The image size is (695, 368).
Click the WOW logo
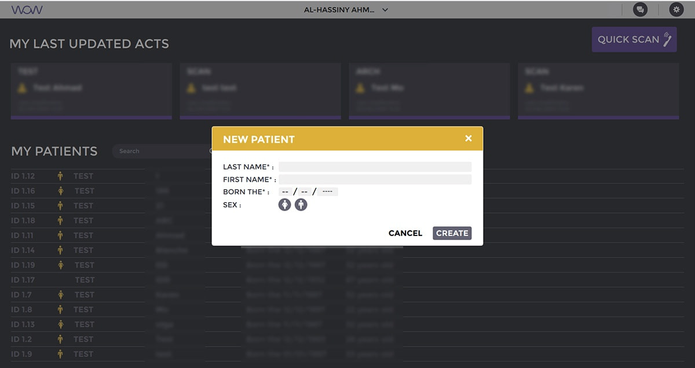click(x=27, y=10)
